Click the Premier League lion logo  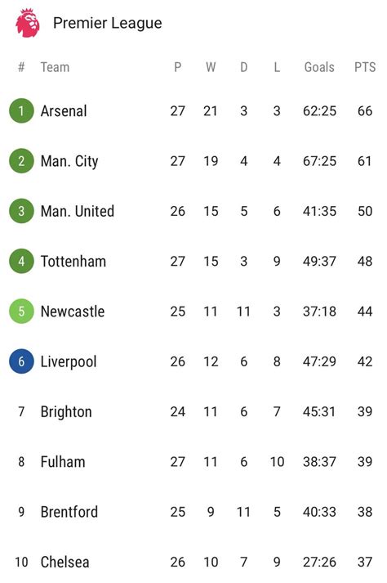[28, 23]
